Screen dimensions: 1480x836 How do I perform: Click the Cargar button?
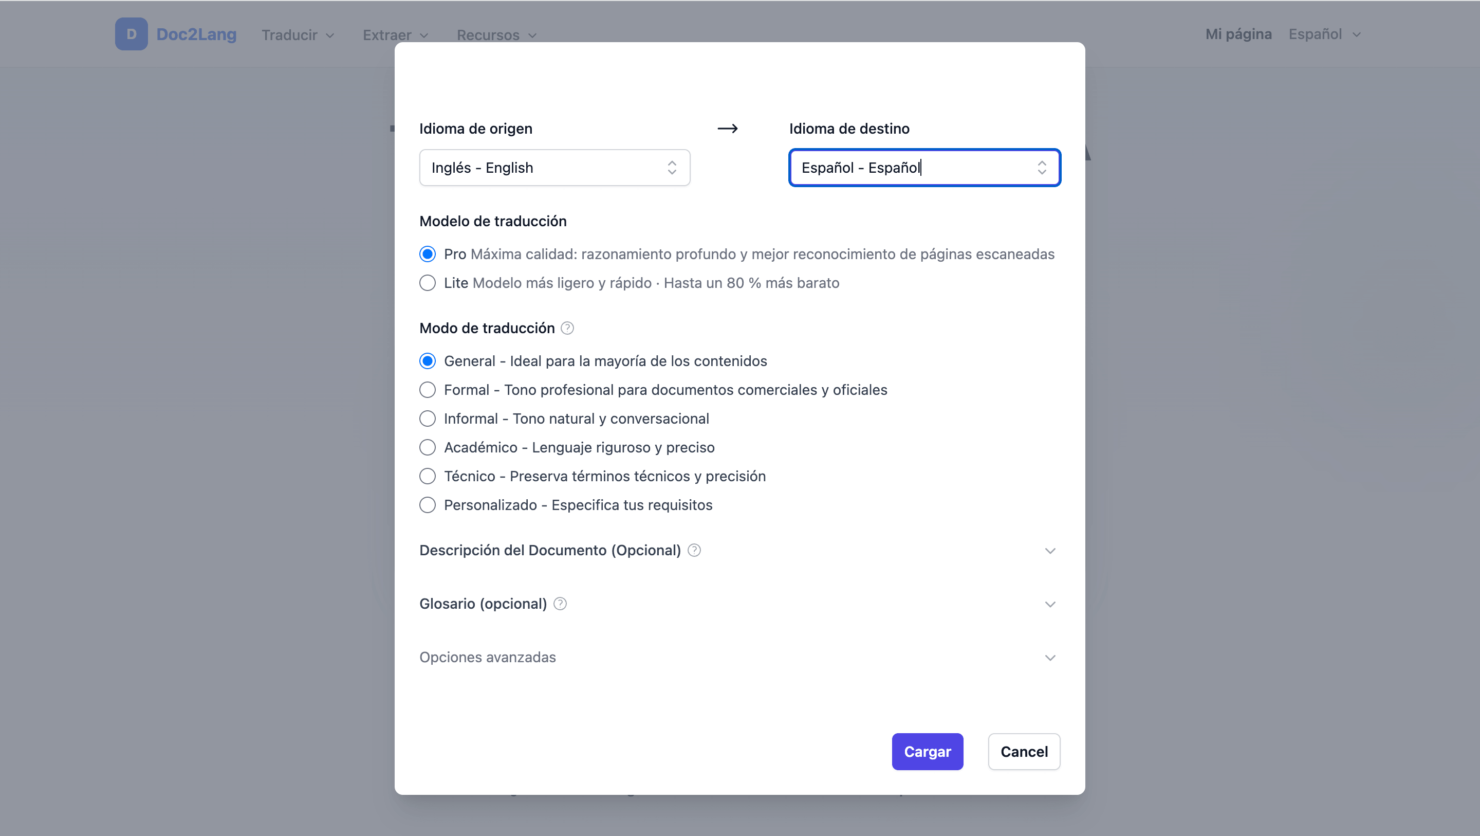927,752
